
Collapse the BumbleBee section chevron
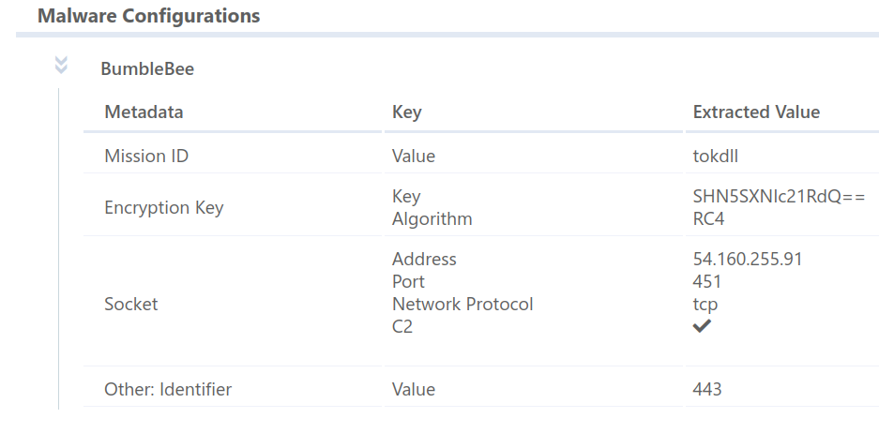click(61, 65)
